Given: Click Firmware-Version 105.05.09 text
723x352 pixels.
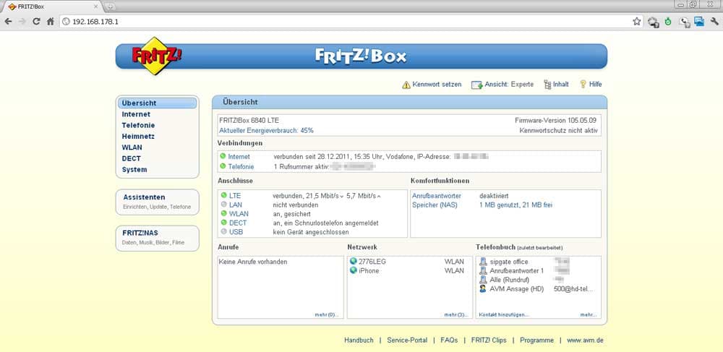Looking at the screenshot, I should 555,120.
